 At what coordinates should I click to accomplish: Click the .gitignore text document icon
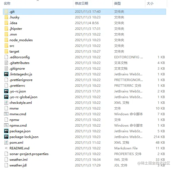pos(6,69)
